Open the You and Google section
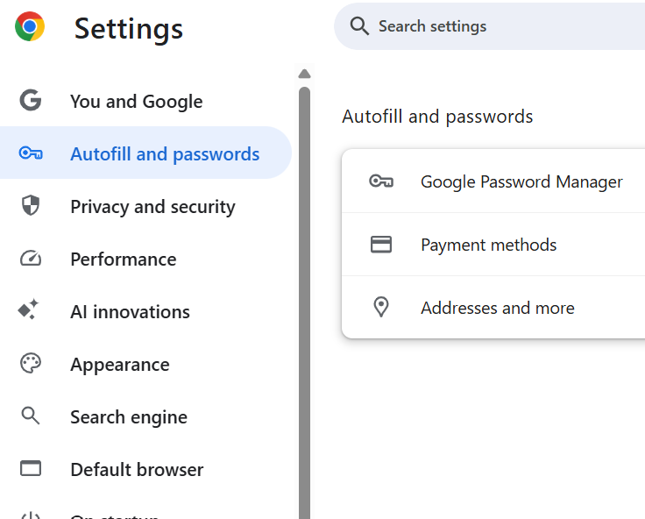 pyautogui.click(x=136, y=102)
